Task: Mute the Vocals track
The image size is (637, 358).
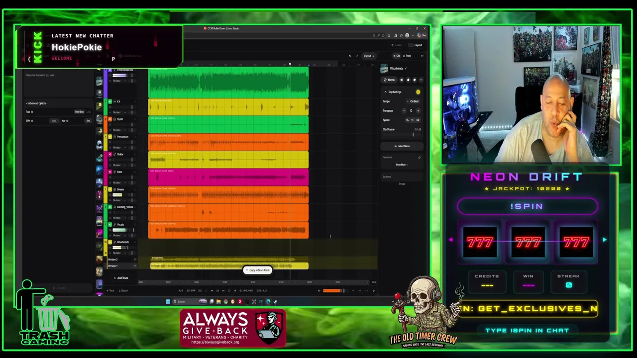Action: pos(110,225)
